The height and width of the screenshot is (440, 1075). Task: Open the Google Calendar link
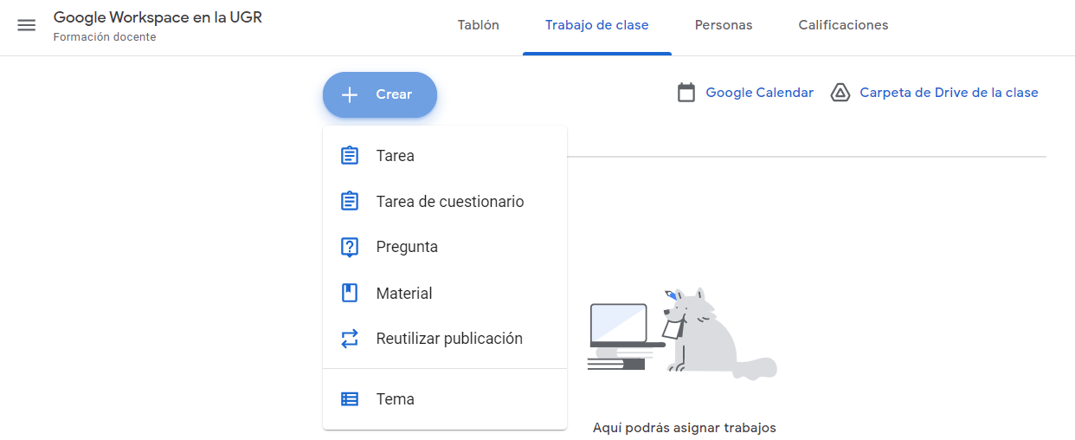tap(760, 93)
